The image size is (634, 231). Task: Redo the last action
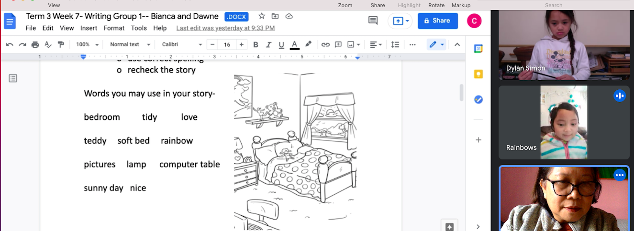[x=22, y=44]
